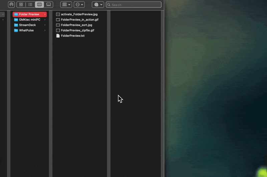Image resolution: width=267 pixels, height=177 pixels.
Task: Select the WhatPulse folder
Action: [x=26, y=30]
